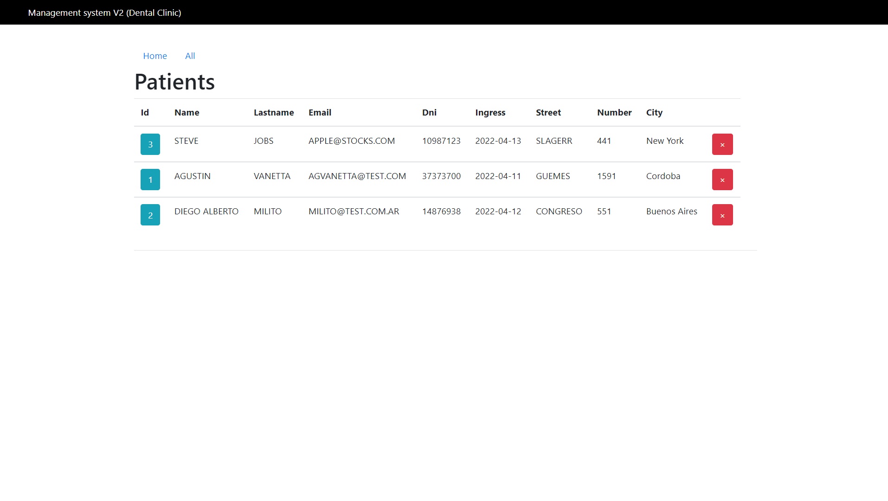Select the Id column header
888x501 pixels.
pos(145,112)
